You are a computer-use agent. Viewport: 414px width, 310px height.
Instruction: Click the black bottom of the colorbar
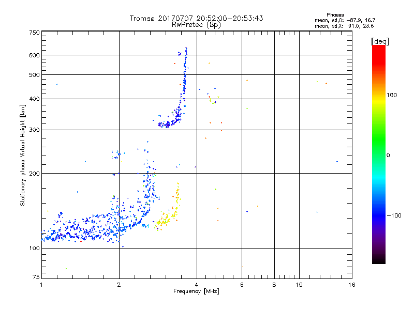[x=379, y=260]
